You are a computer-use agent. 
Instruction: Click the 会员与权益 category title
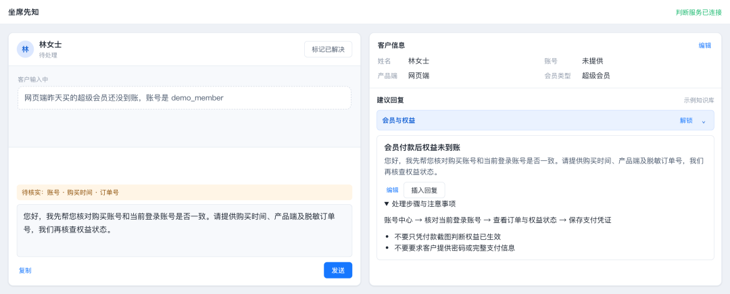coord(399,120)
